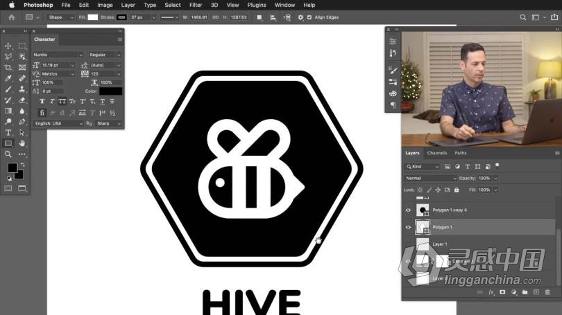Viewport: 562px width, 315px height.
Task: Select the Rectangular Marquee tool
Action: 22,46
